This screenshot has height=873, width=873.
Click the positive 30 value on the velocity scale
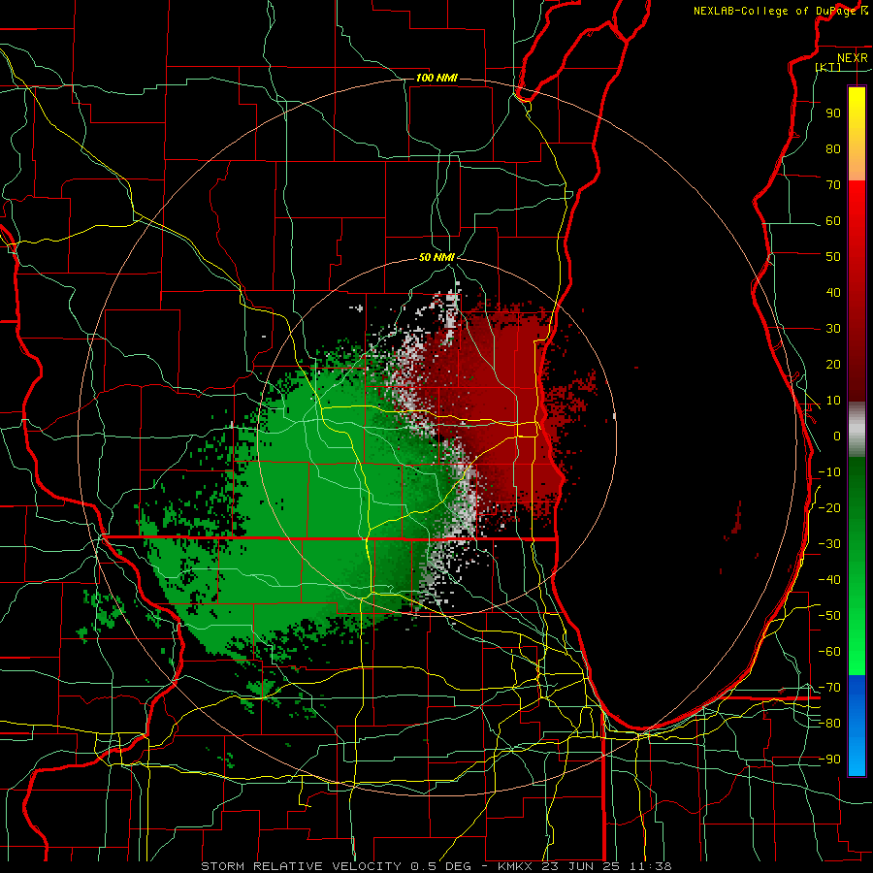[x=833, y=329]
